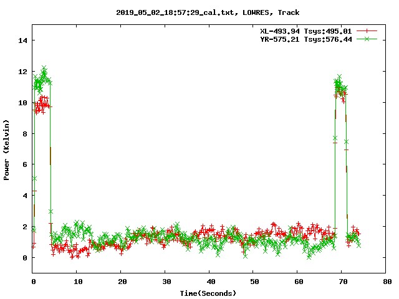Image resolution: width=399 pixels, height=299 pixels.
Task: Click the red XL legend line sample
Action: click(x=367, y=31)
